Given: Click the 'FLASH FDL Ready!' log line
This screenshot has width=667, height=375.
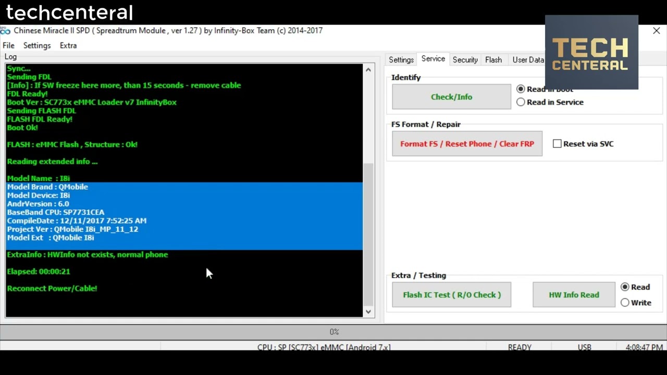Looking at the screenshot, I should [x=40, y=119].
